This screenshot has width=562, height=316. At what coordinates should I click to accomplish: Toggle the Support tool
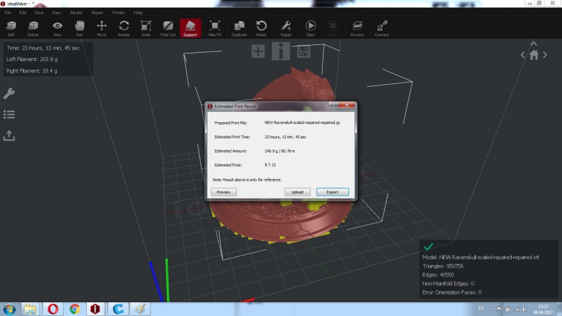(190, 28)
